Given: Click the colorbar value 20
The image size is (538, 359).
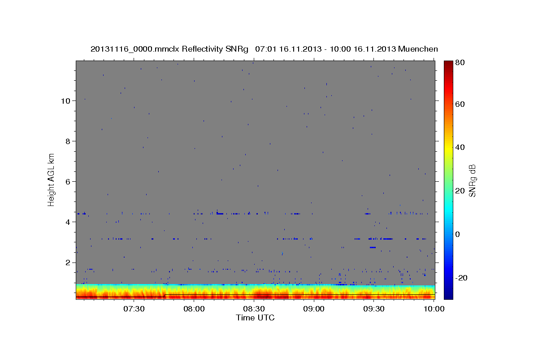Looking at the screenshot, I should pyautogui.click(x=460, y=191).
